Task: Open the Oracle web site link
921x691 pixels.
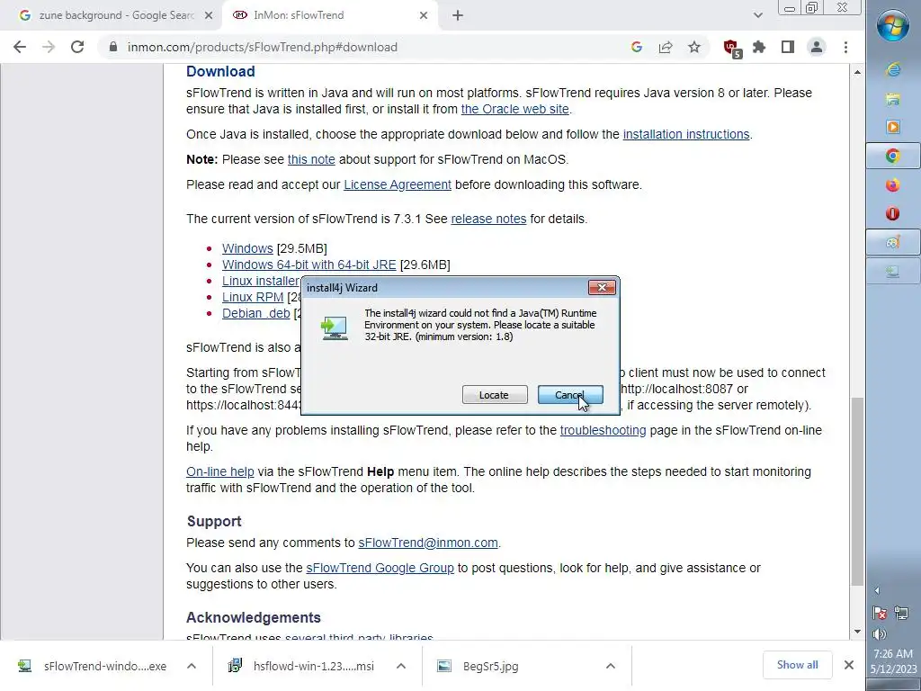Action: 514,109
